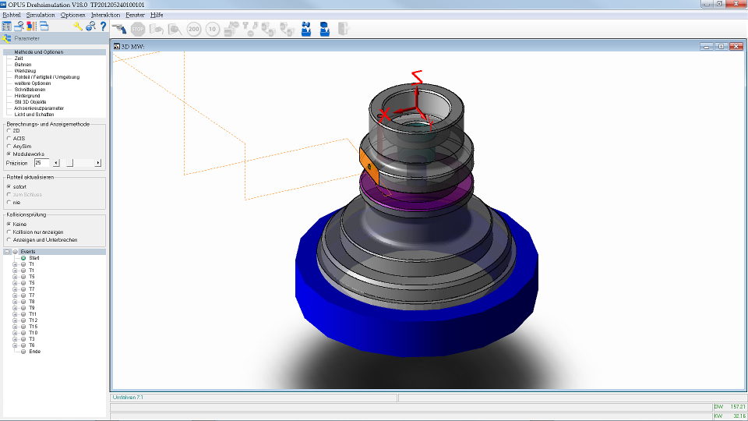Screen dimensions: 748x421
Task: Click the Präzision value field
Action: (41, 163)
